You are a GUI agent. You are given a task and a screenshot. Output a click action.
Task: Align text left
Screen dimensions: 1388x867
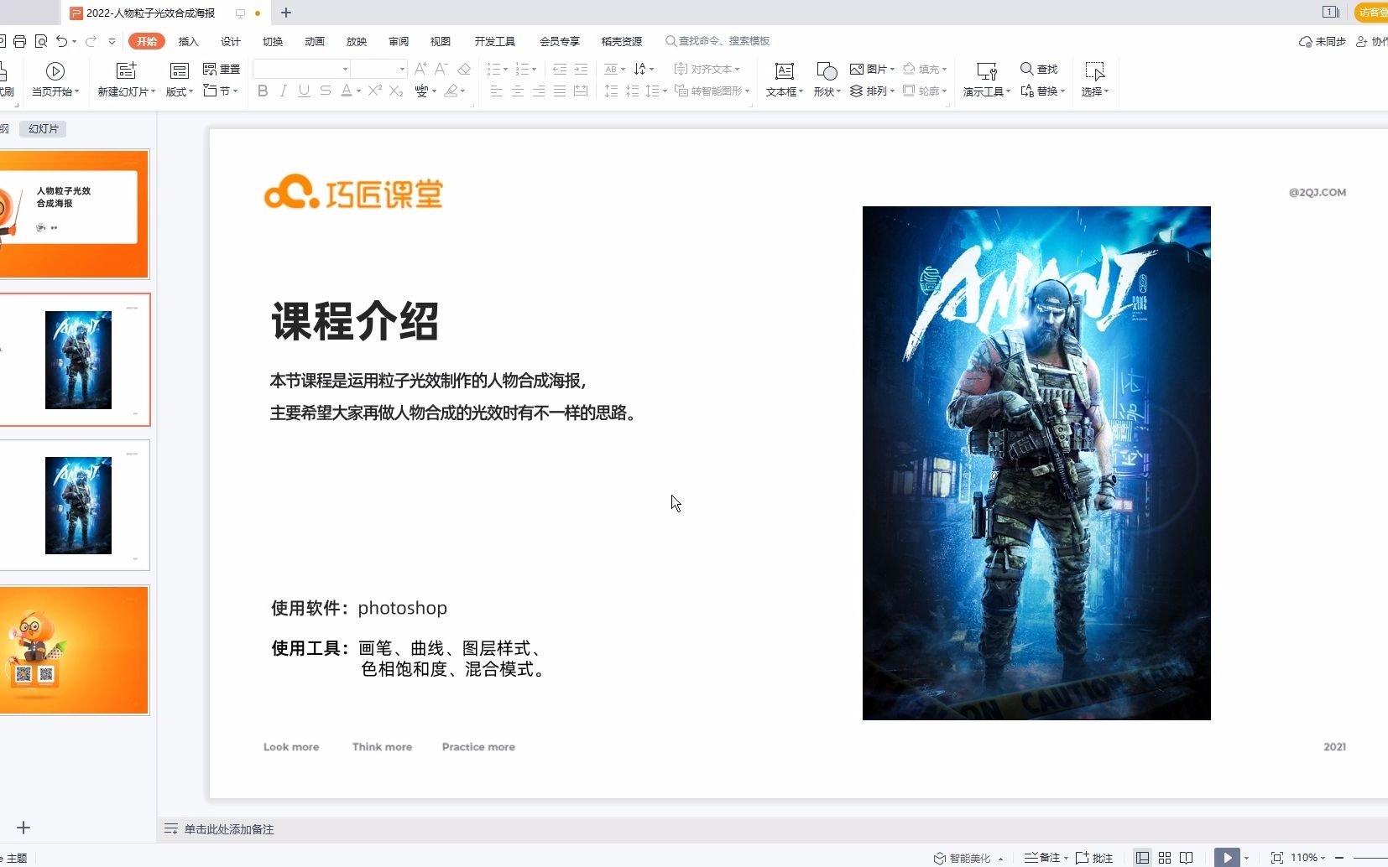[x=497, y=91]
